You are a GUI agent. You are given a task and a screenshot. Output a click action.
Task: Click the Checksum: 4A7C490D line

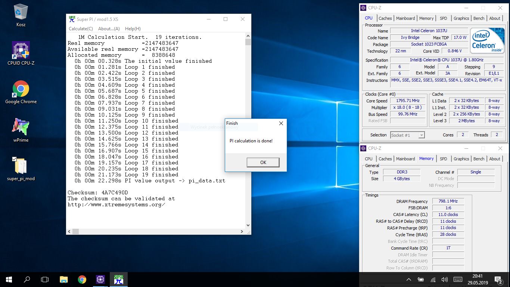click(x=98, y=192)
